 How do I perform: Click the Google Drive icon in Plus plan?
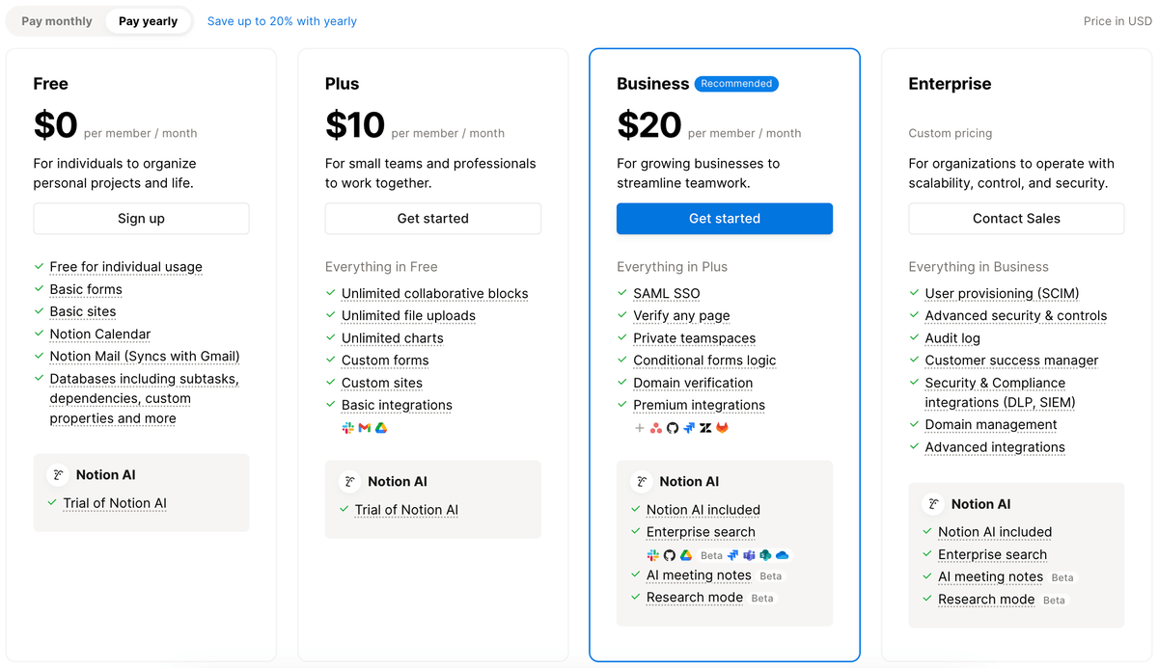click(381, 428)
